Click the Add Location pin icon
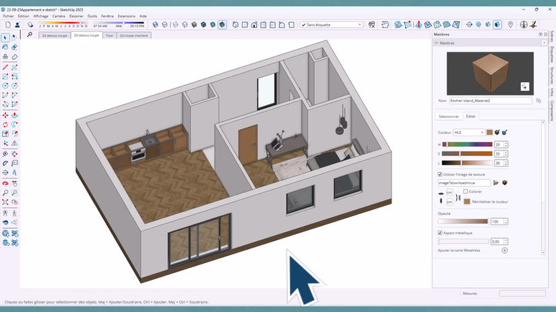This screenshot has height=312, width=556. tap(510, 25)
